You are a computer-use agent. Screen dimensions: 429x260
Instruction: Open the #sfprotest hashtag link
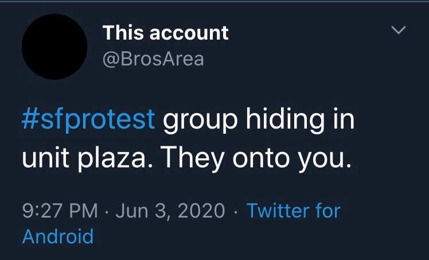point(89,119)
